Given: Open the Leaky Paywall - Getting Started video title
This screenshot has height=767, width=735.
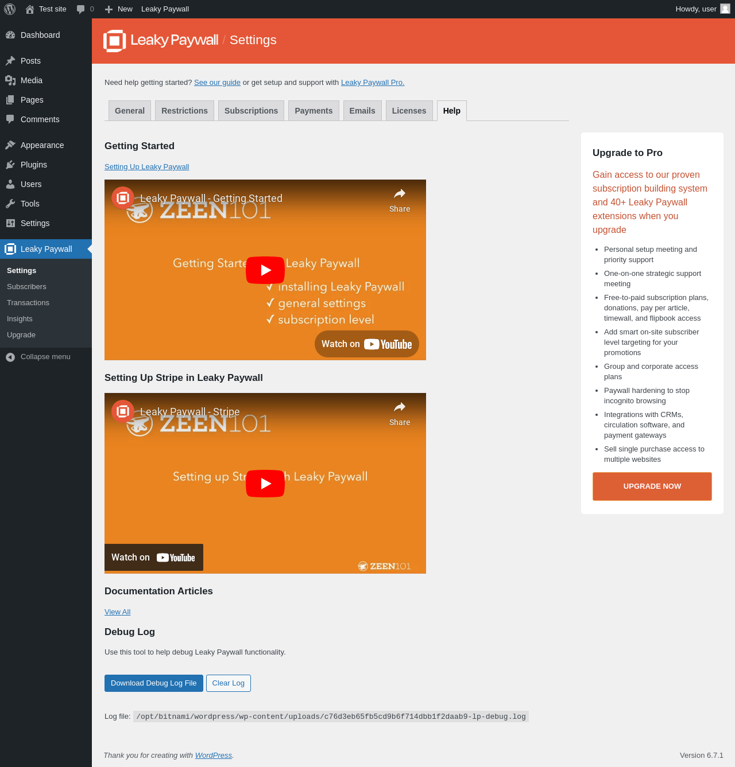Looking at the screenshot, I should [x=211, y=198].
